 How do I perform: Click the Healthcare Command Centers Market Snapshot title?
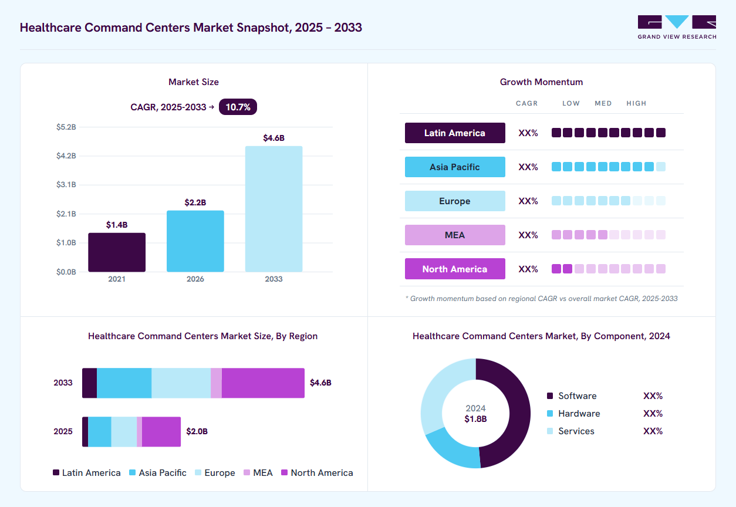pyautogui.click(x=191, y=28)
